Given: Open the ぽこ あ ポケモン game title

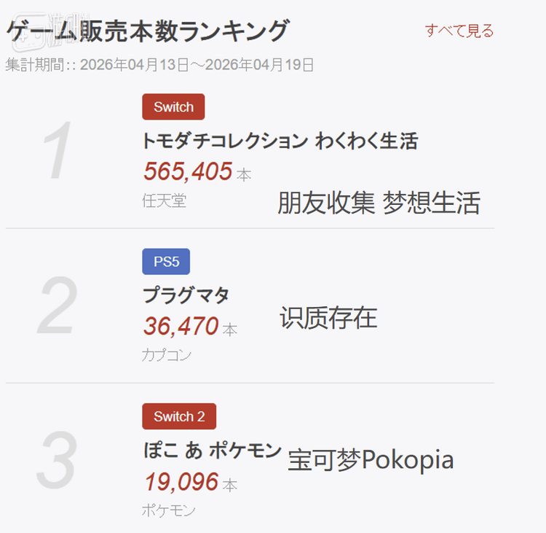Looking at the screenshot, I should pyautogui.click(x=213, y=450).
